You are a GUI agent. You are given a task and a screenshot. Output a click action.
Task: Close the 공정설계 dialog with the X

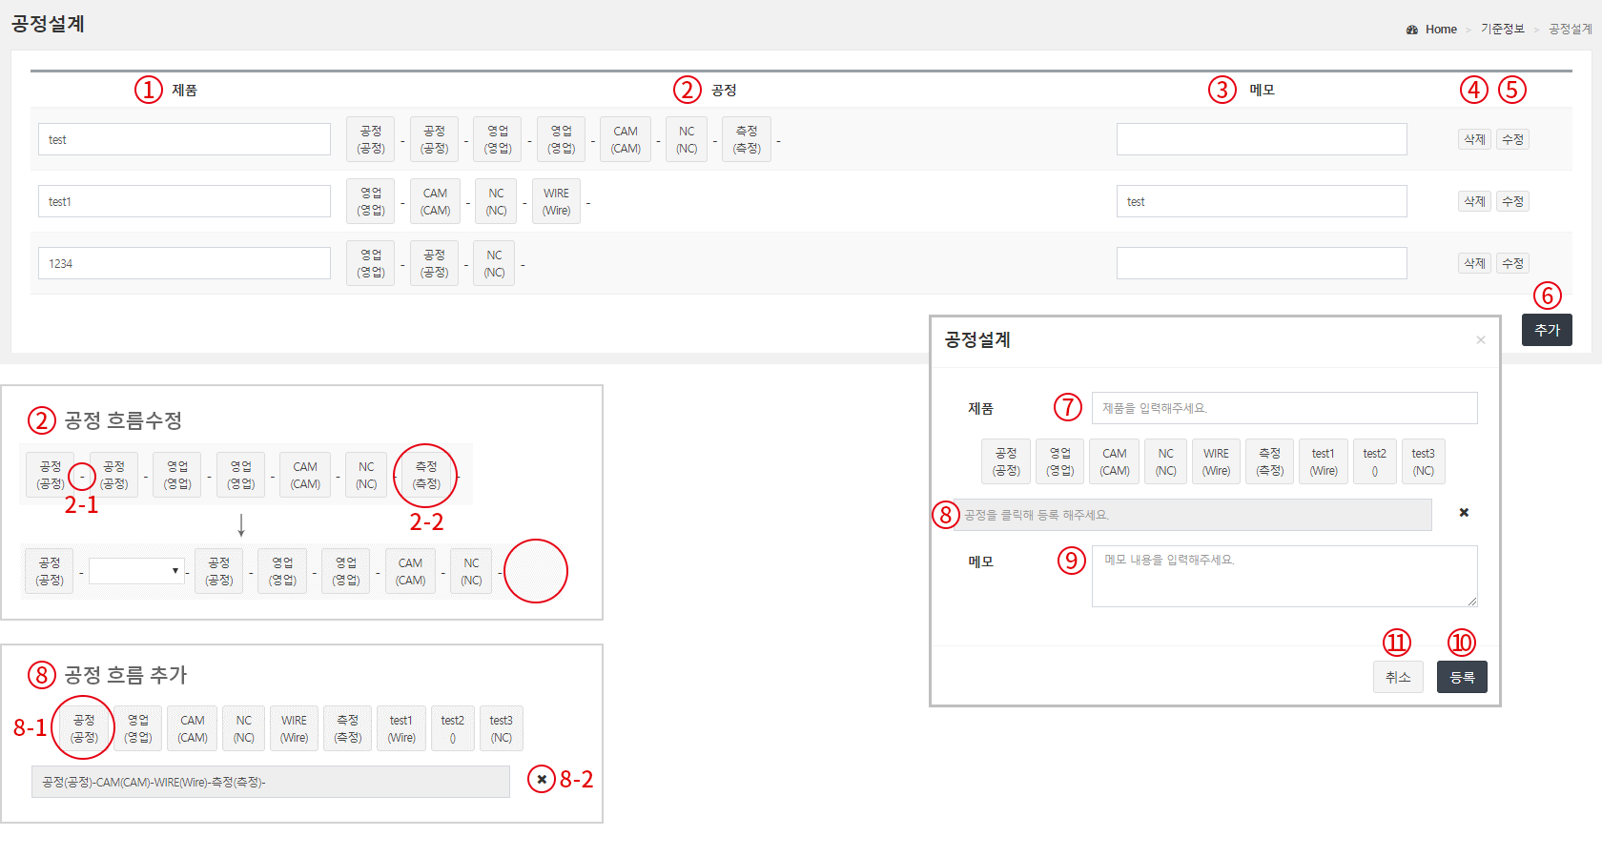1480,340
